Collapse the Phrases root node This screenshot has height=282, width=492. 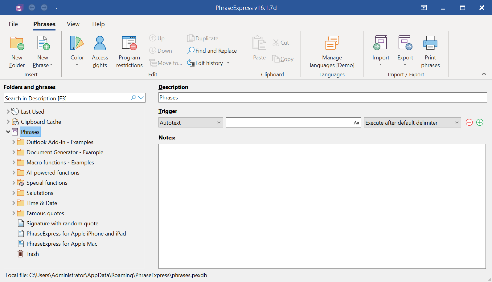coord(8,132)
